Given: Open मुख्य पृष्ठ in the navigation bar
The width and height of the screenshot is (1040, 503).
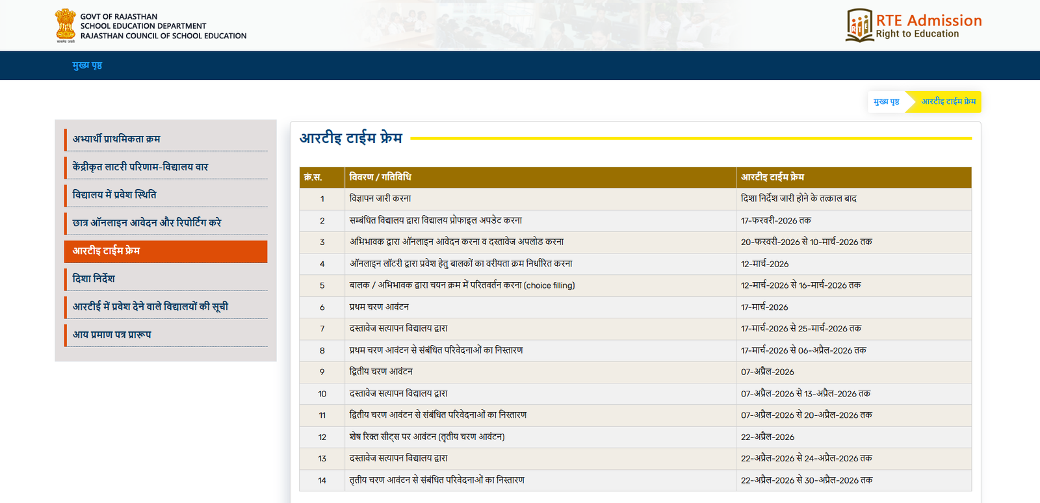Looking at the screenshot, I should pyautogui.click(x=87, y=66).
